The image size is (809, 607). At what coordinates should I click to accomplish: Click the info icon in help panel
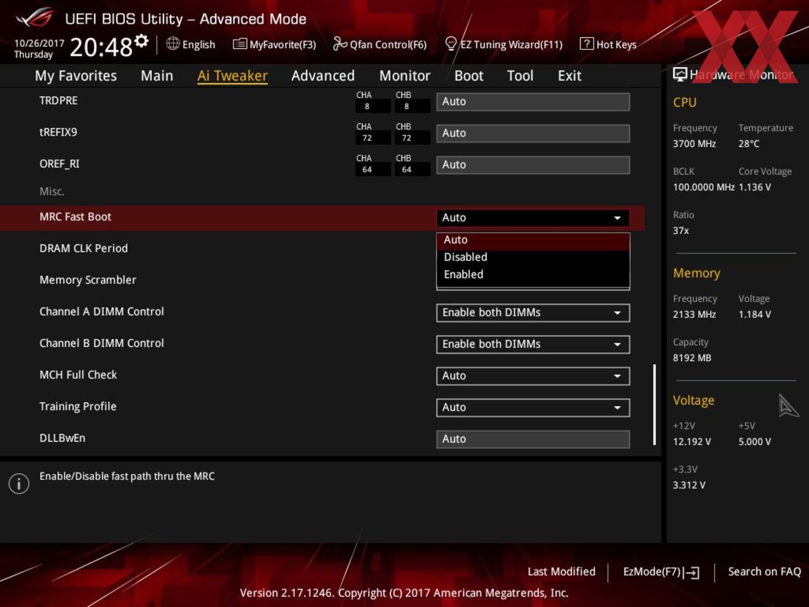[x=19, y=483]
